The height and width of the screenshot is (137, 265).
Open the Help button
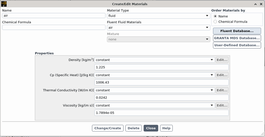(166, 128)
